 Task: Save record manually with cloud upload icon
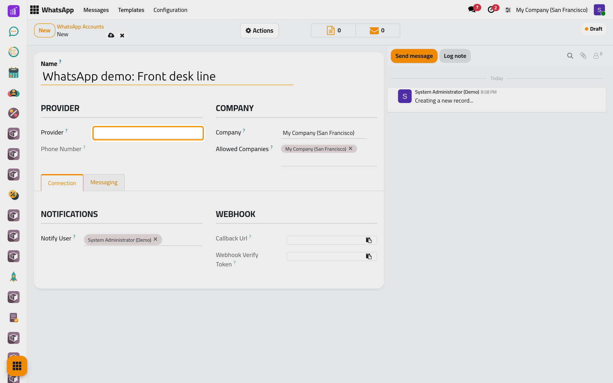coord(111,35)
